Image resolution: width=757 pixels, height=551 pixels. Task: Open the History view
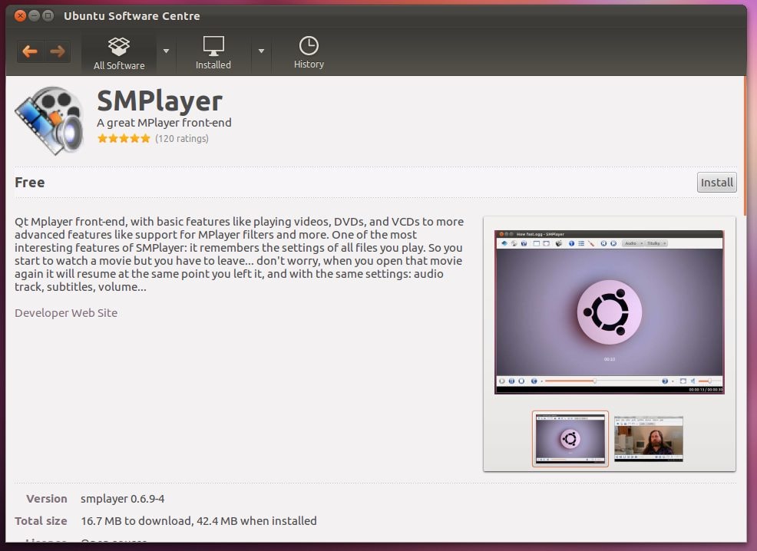pyautogui.click(x=309, y=53)
